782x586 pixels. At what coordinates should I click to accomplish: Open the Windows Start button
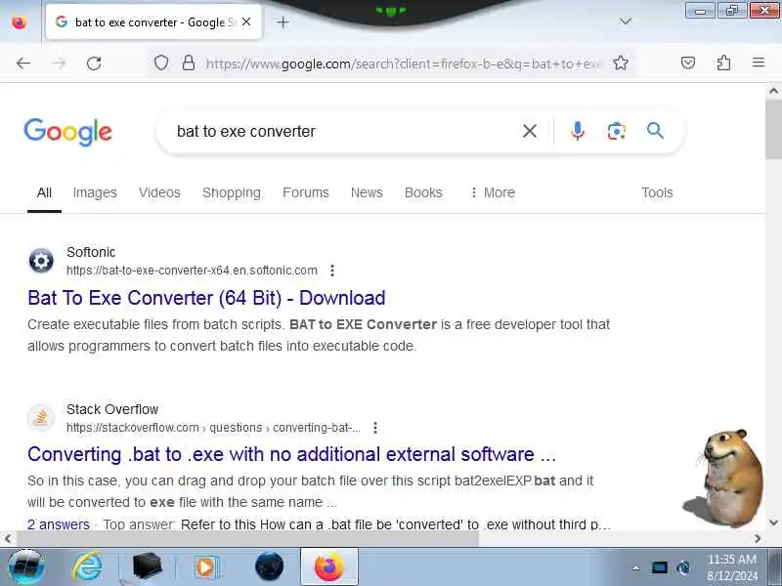click(26, 566)
